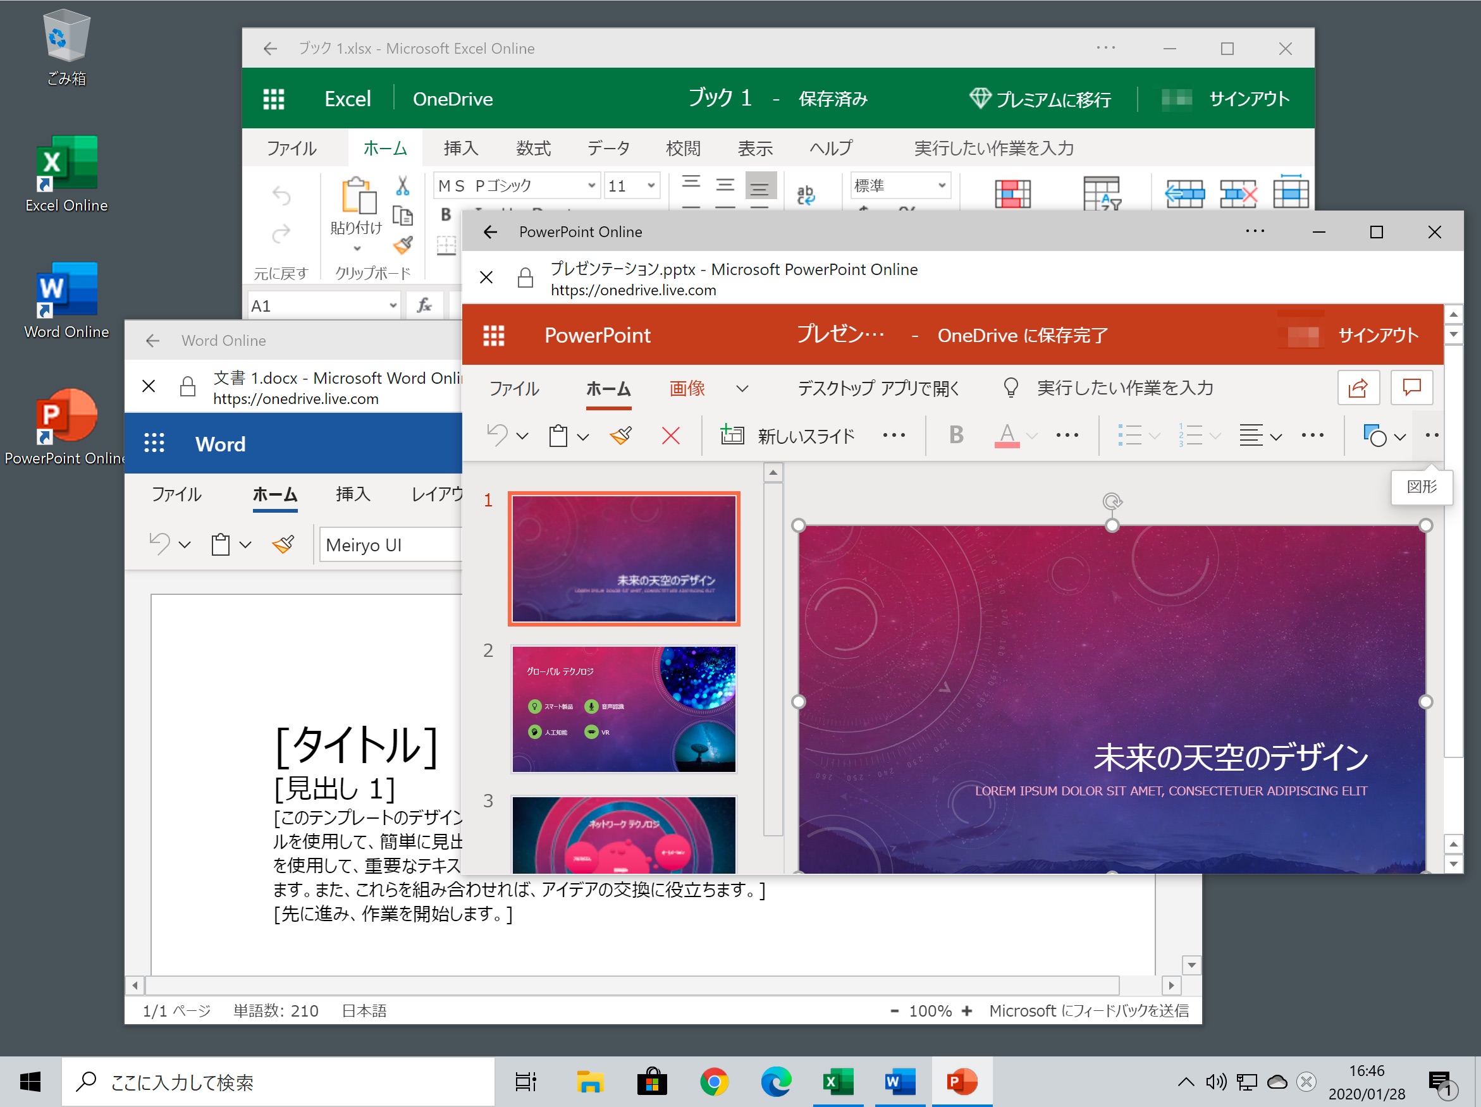1481x1107 pixels.
Task: Click the Excel wrap text icon
Action: pyautogui.click(x=806, y=194)
